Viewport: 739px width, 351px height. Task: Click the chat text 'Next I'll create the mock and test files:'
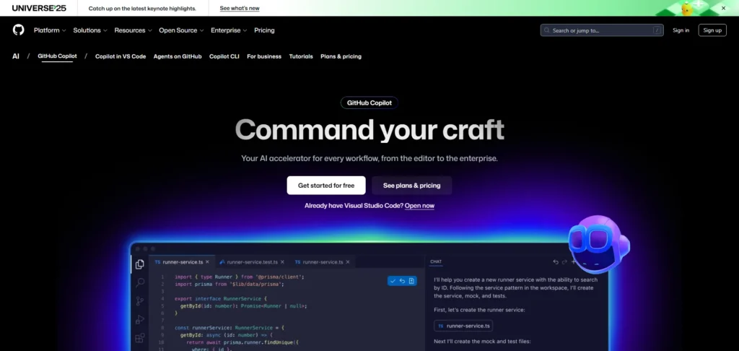coord(482,342)
